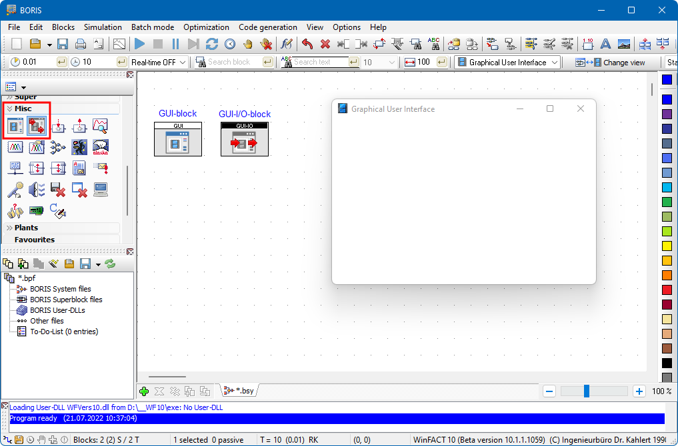Open save dropdown arrow in project toolbar

(98, 265)
